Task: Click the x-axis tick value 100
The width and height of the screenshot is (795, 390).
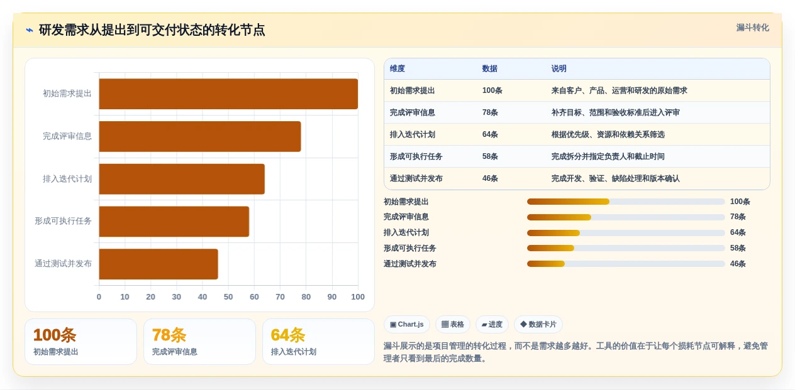Action: pyautogui.click(x=358, y=297)
